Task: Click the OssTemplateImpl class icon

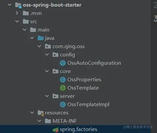Action: pos(63,104)
